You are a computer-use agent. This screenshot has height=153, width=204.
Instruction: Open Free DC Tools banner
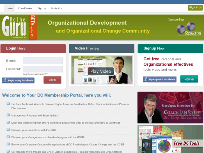point(170,139)
